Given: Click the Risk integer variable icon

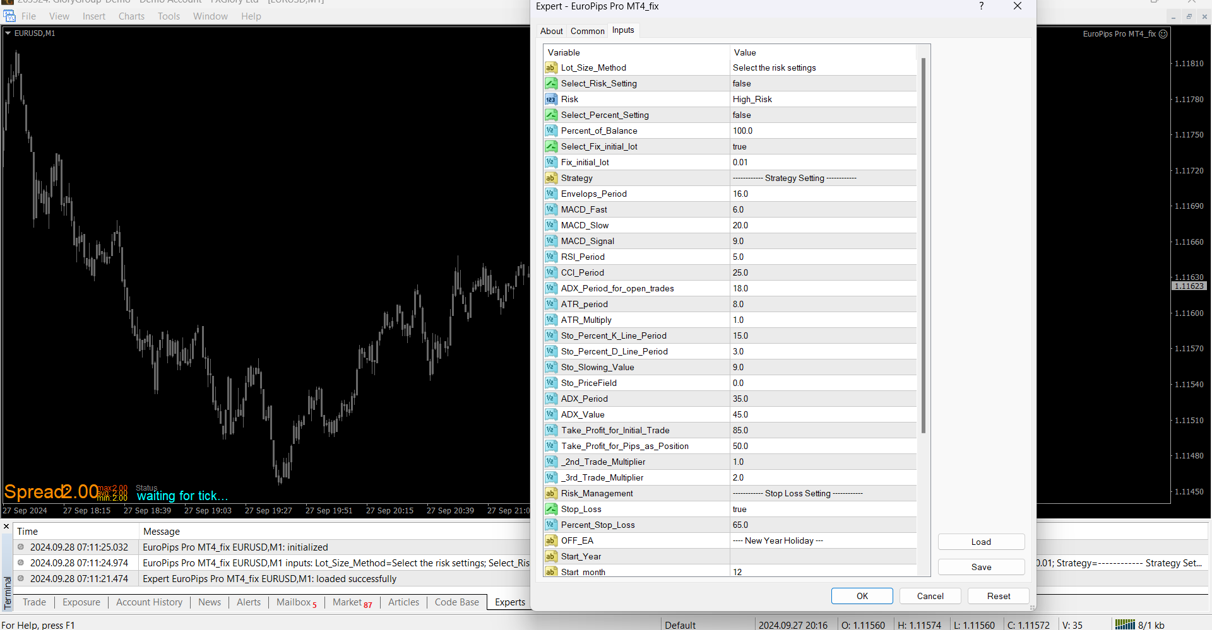Looking at the screenshot, I should tap(551, 99).
